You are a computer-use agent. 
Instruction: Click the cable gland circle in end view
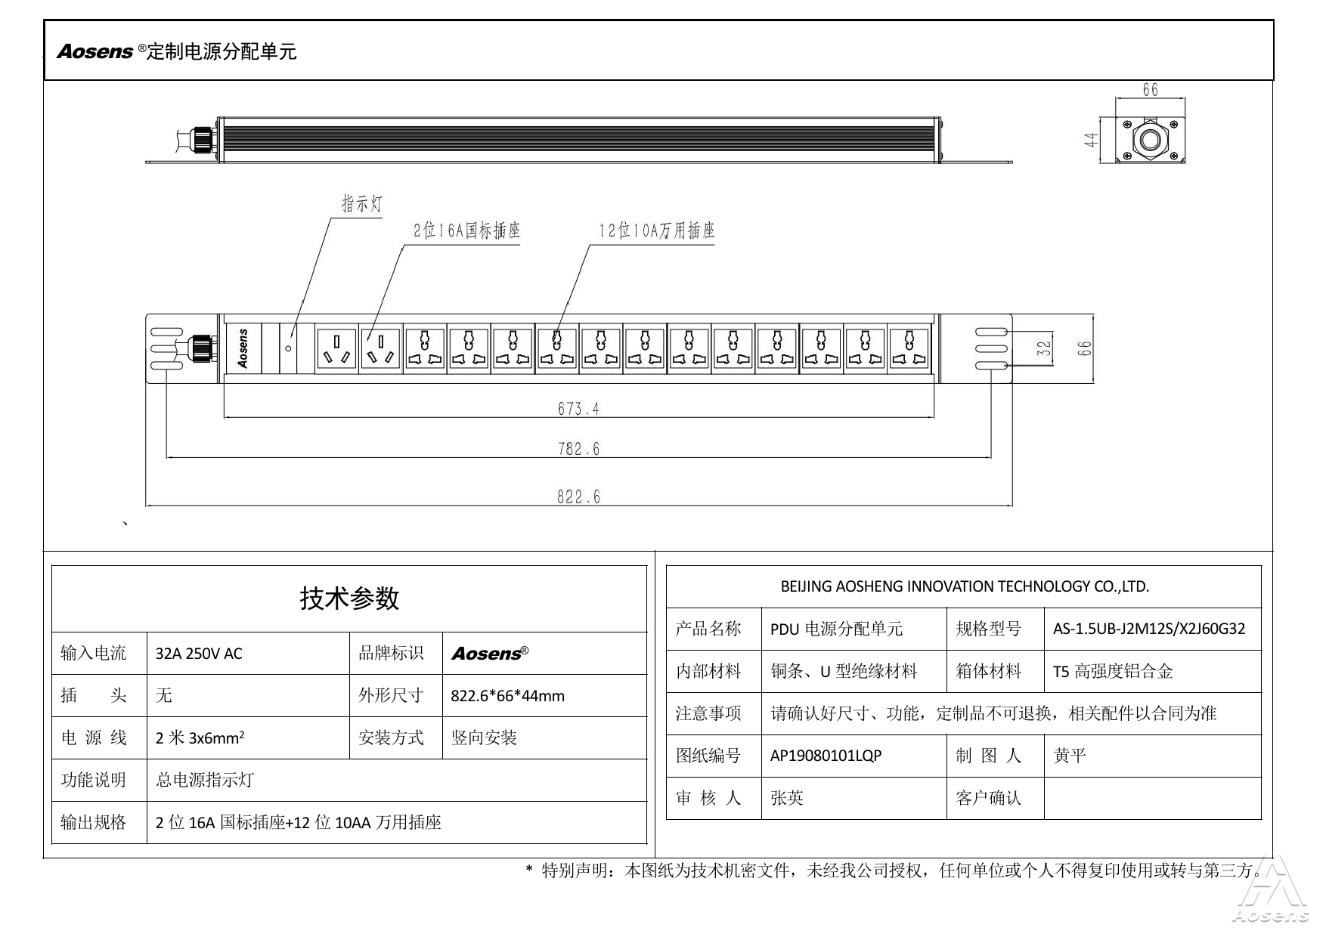(x=1150, y=140)
